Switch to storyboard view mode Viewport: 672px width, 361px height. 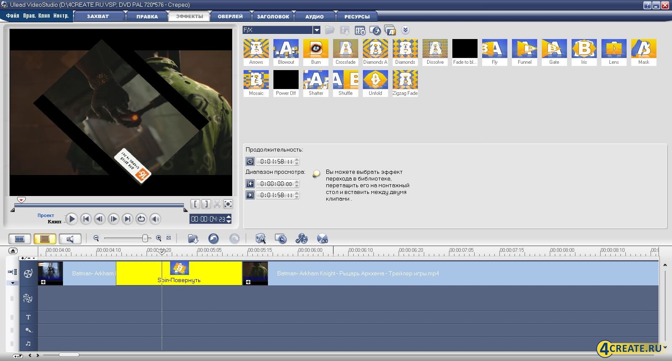20,239
